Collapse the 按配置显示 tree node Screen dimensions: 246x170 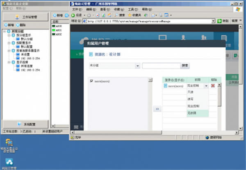pos(9,43)
